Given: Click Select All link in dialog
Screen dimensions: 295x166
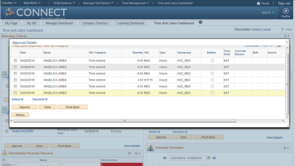Looking at the screenshot, I should pyautogui.click(x=18, y=100).
